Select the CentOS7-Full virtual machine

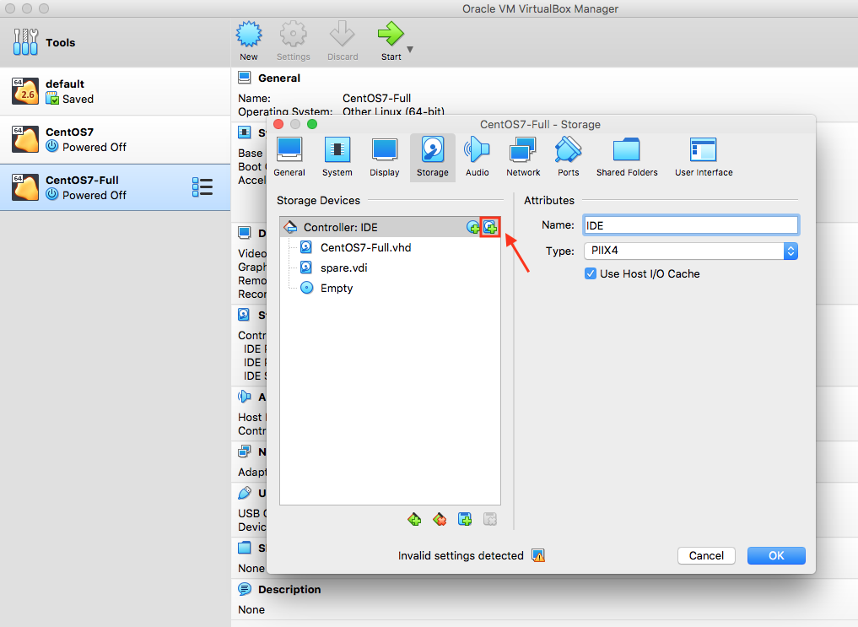[115, 187]
